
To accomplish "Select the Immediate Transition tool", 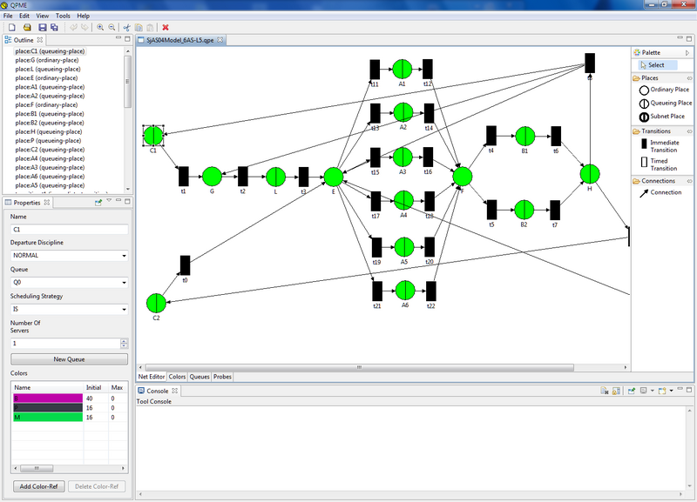I will pyautogui.click(x=664, y=144).
